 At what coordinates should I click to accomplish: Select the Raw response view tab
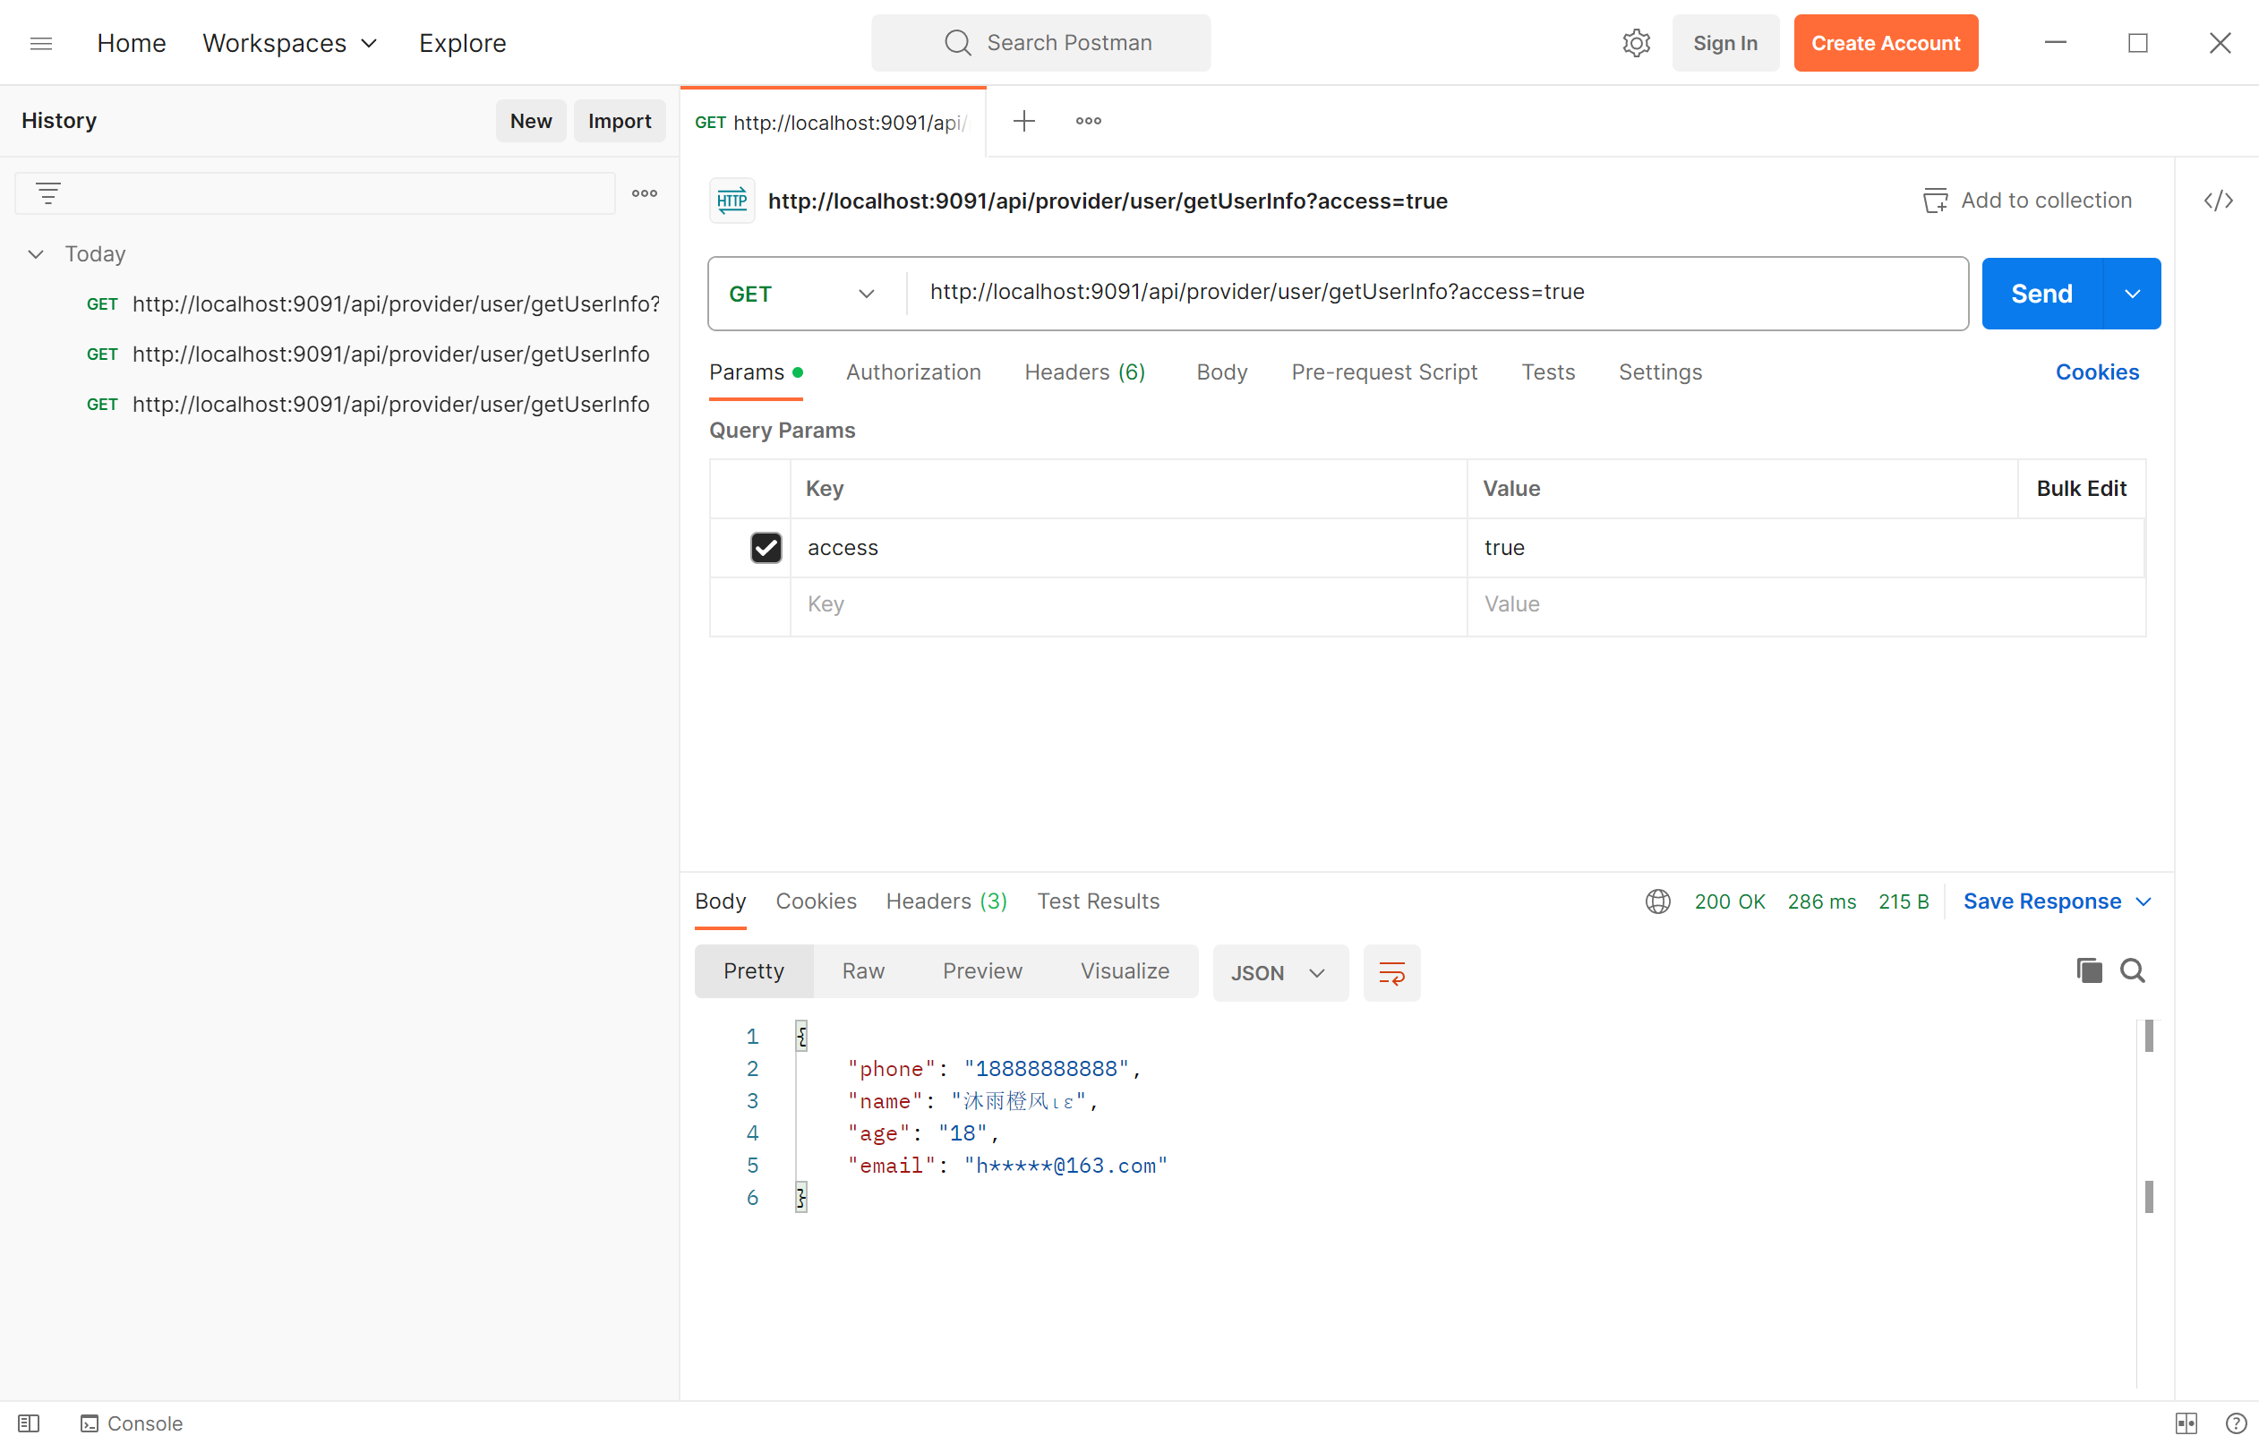point(862,971)
